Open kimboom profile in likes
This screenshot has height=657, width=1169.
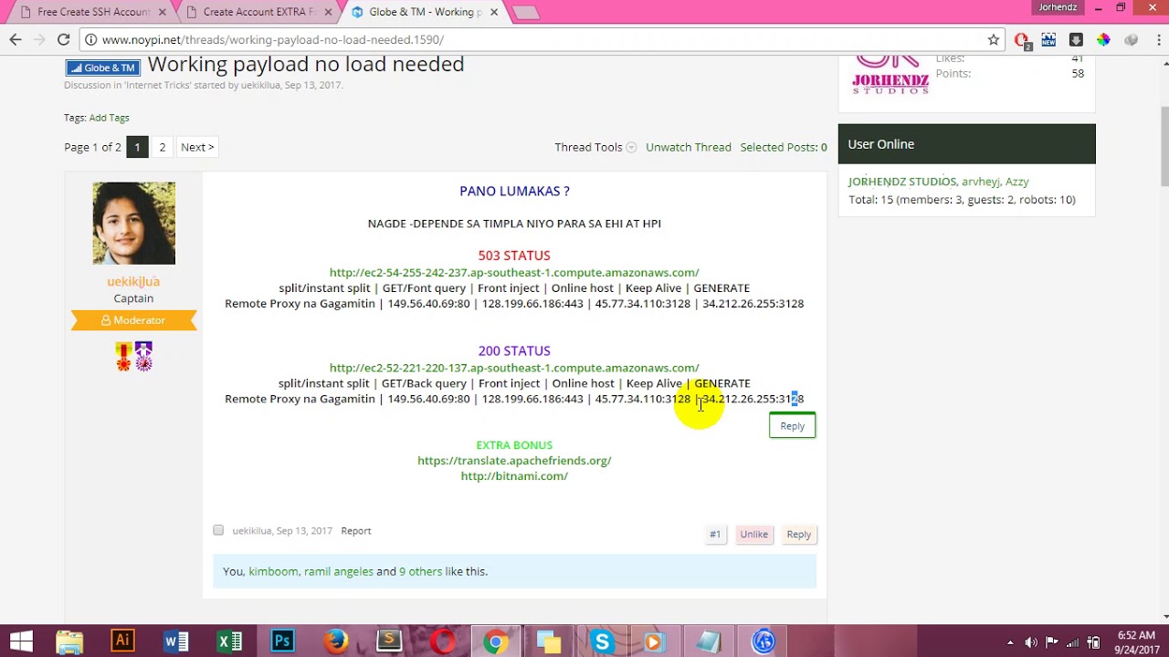pos(273,571)
